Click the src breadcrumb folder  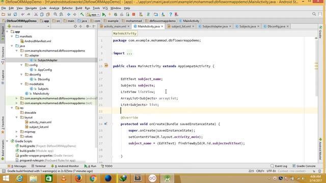pyautogui.click(x=56, y=21)
